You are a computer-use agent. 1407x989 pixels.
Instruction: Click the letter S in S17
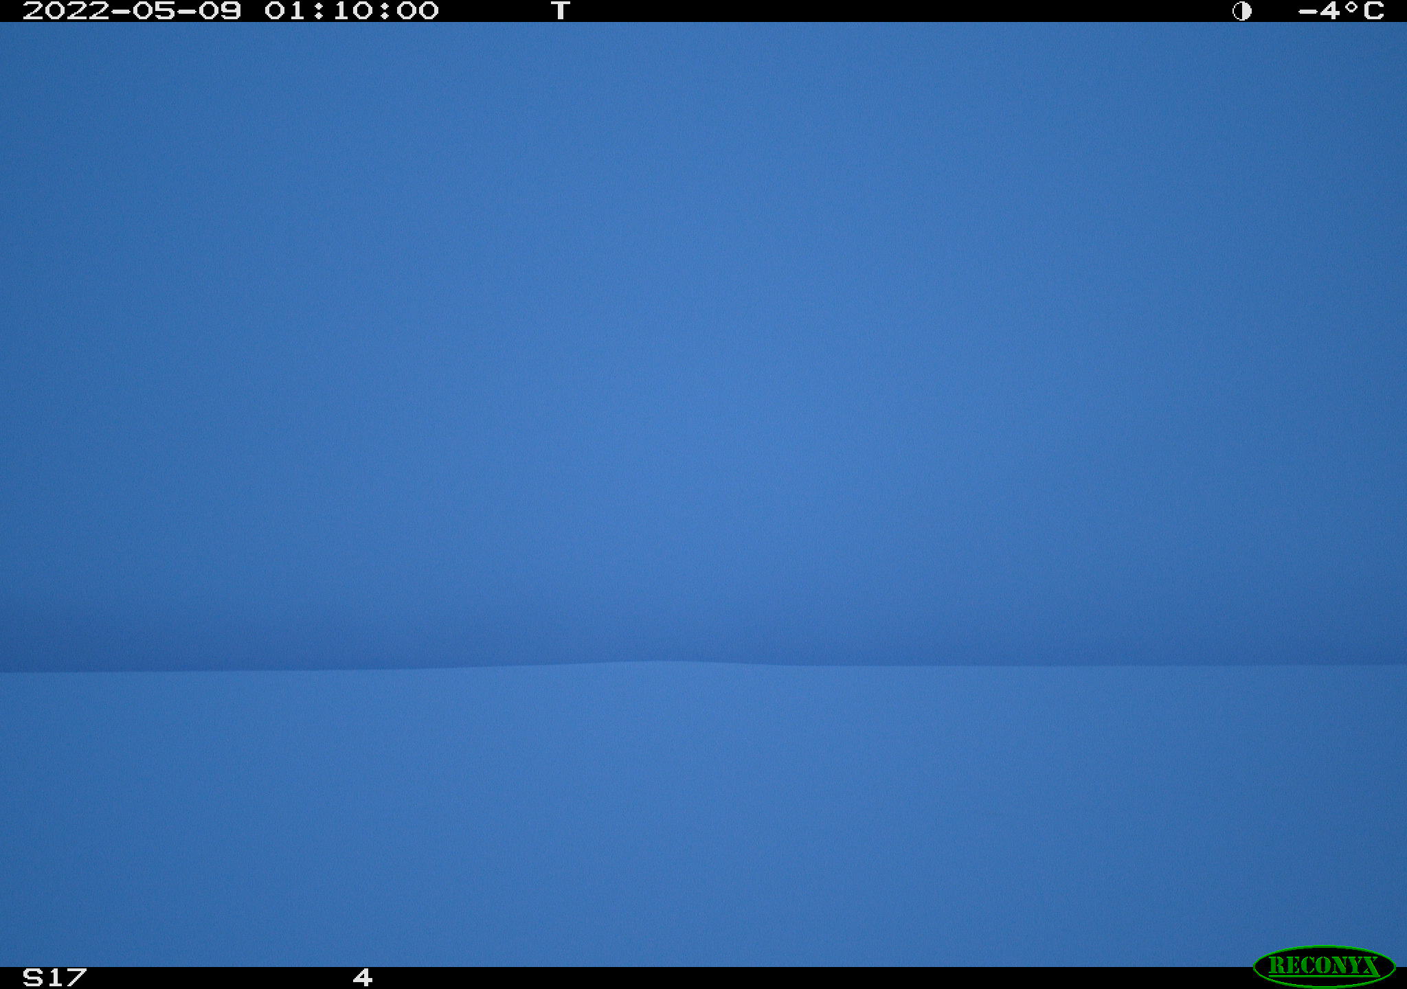click(x=32, y=977)
